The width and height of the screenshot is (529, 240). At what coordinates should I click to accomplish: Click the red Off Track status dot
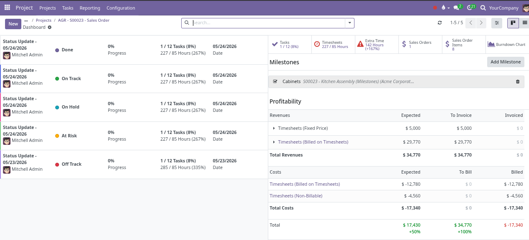point(57,164)
